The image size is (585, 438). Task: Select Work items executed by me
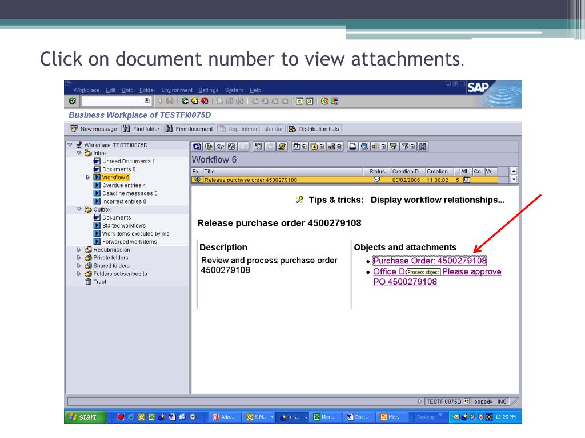[136, 233]
